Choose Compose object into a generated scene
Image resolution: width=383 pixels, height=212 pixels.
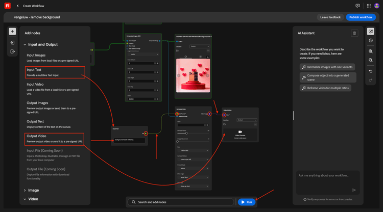click(x=328, y=77)
